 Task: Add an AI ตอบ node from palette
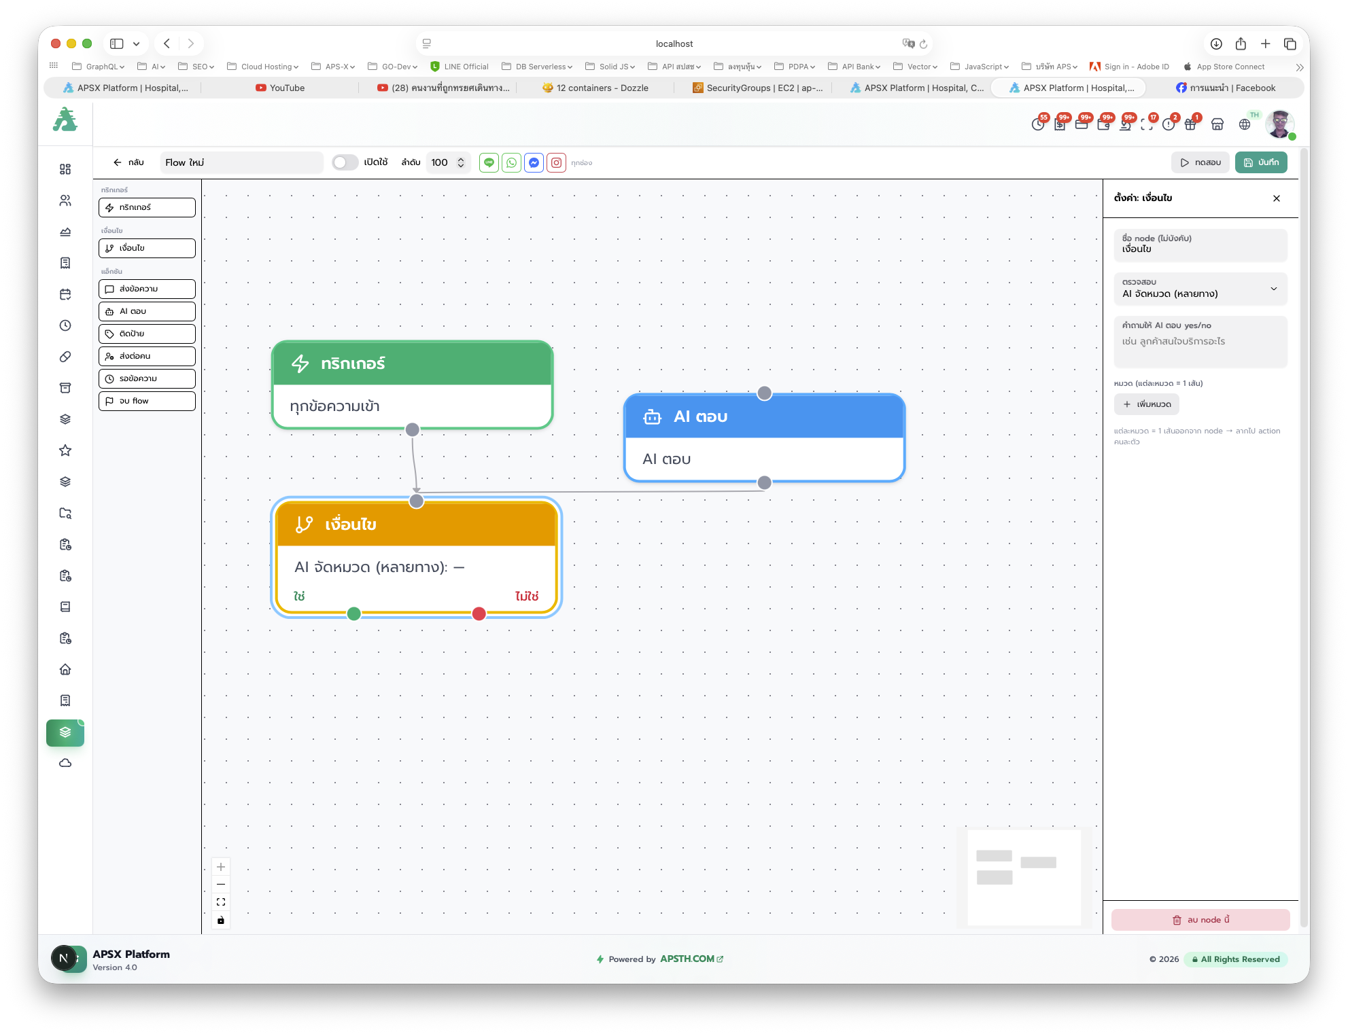coord(147,311)
